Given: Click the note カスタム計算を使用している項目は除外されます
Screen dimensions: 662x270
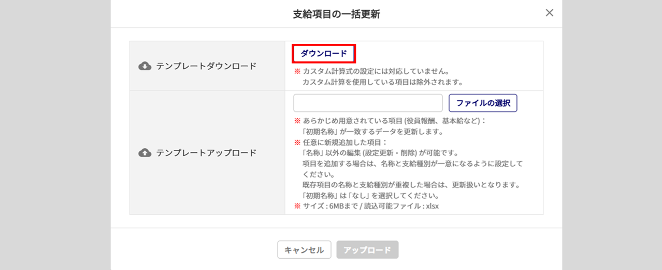Looking at the screenshot, I should [x=382, y=82].
